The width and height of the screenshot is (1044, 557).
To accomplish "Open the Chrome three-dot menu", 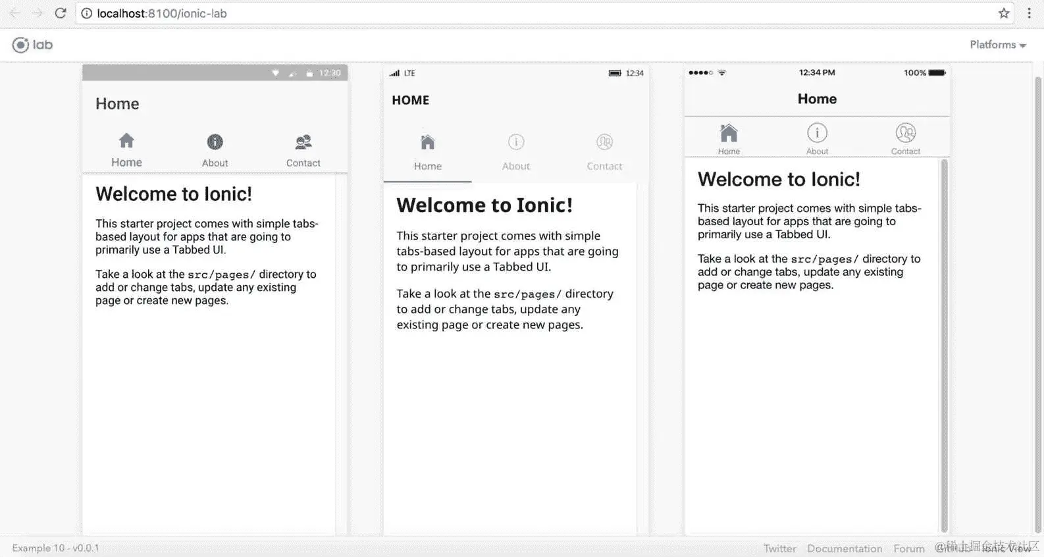I will (1030, 13).
